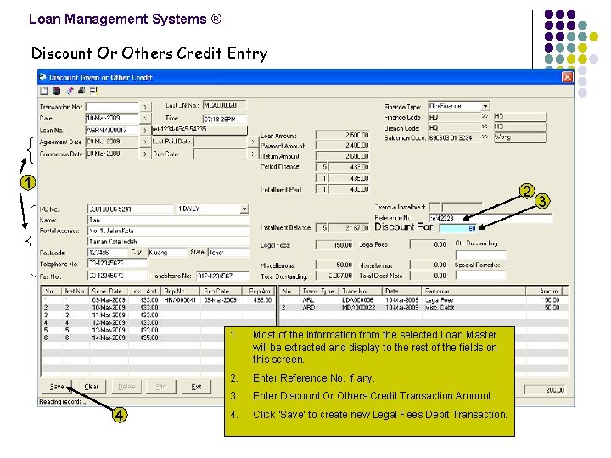Click the Branch Code field showing HQ
Viewport: 611px width, 458px height.
coord(455,127)
